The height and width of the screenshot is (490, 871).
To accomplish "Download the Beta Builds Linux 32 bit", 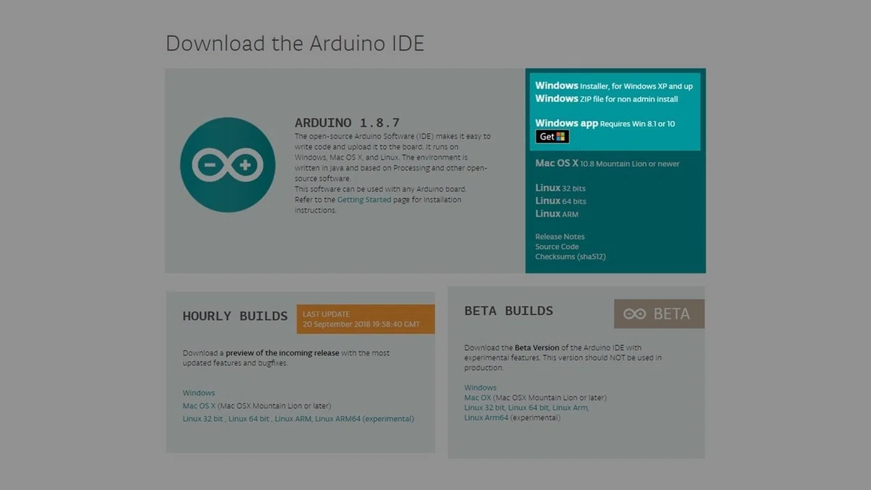I will click(x=484, y=408).
